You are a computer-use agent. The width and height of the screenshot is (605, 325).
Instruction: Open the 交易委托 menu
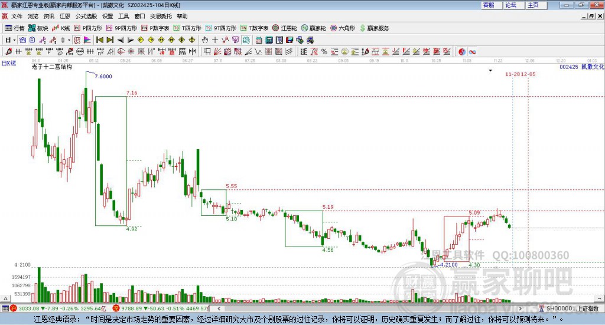tap(161, 16)
